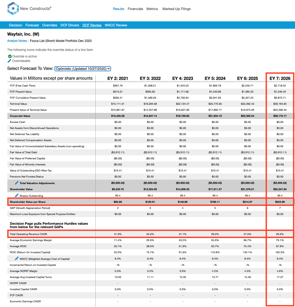Viewport: 295px width, 307px height.
Task: Click the Shareholder Value row label
Action: (21, 189)
